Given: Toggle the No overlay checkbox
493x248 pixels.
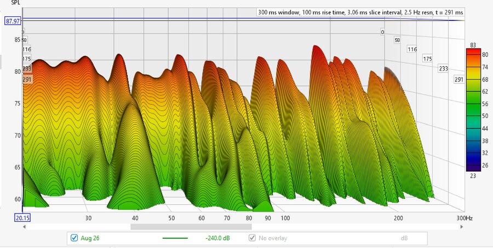Looking at the screenshot, I should (252, 238).
